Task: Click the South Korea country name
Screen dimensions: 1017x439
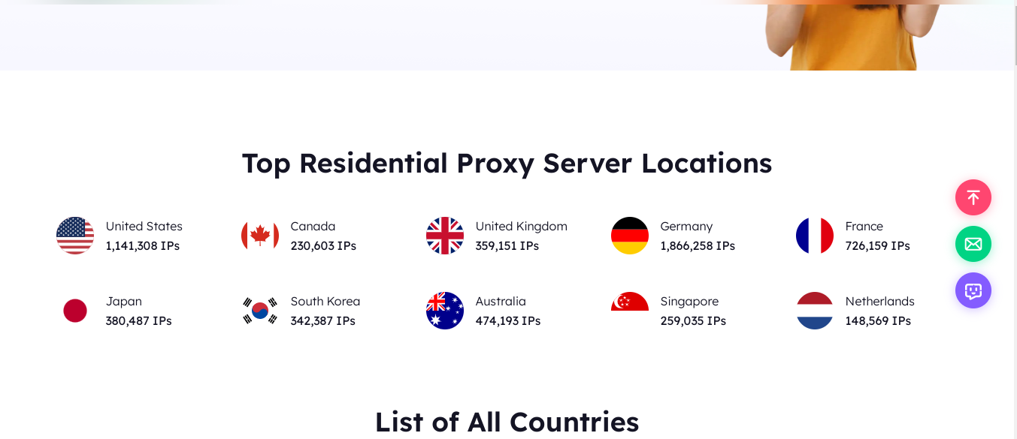Action: tap(325, 302)
